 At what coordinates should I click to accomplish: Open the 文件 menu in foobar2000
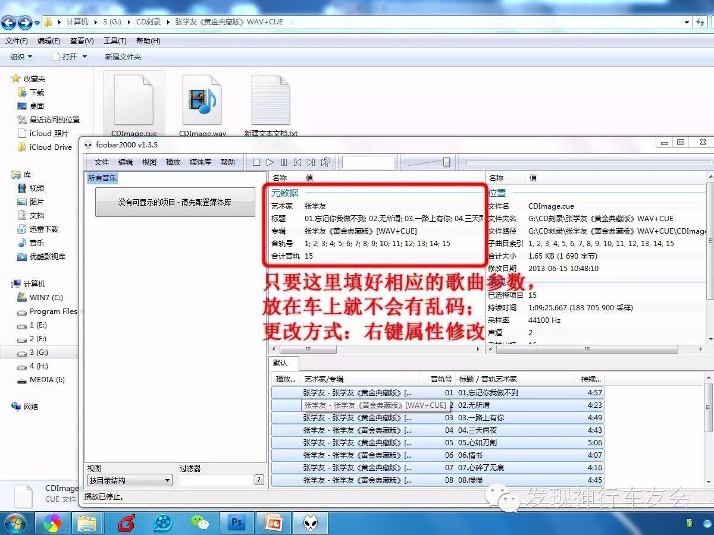click(x=102, y=162)
